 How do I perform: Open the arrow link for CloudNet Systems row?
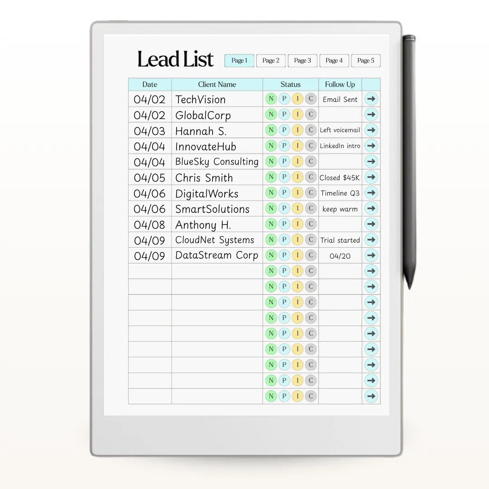click(x=371, y=240)
